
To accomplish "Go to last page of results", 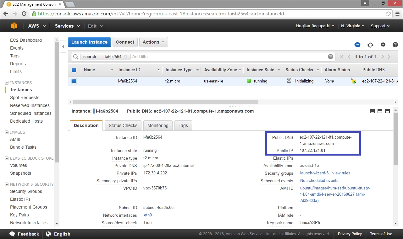I will (x=390, y=57).
